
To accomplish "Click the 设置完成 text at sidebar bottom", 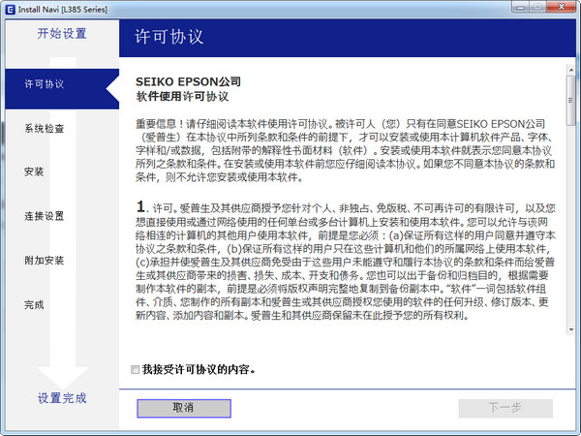I will 62,398.
